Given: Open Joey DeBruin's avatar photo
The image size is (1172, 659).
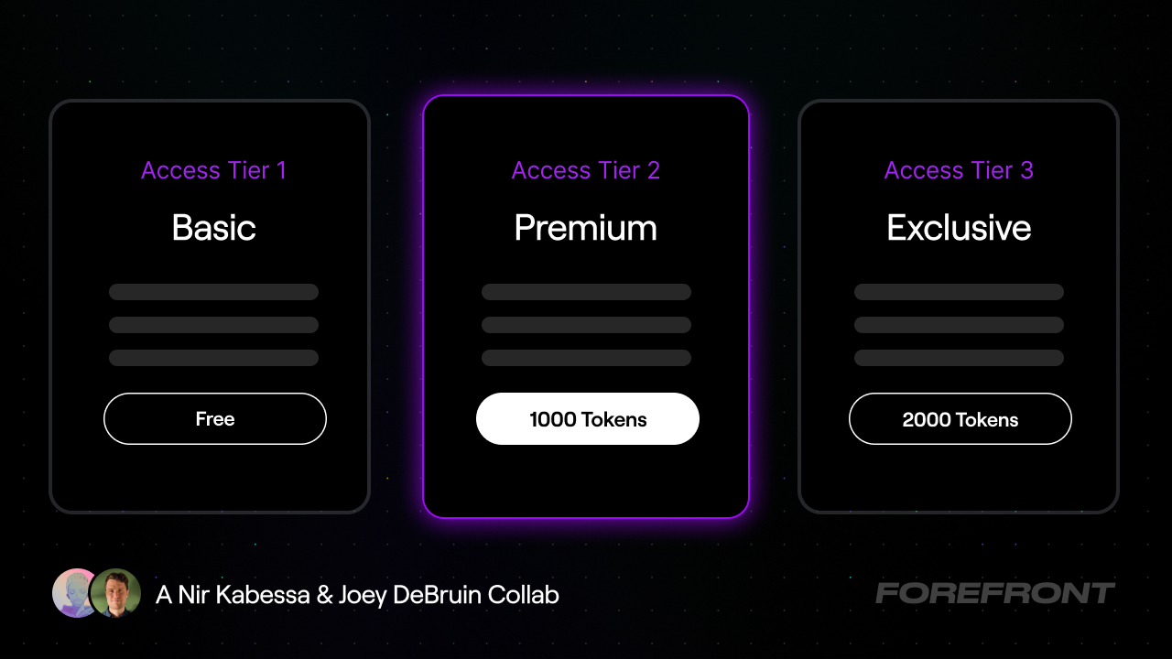Looking at the screenshot, I should 116,593.
